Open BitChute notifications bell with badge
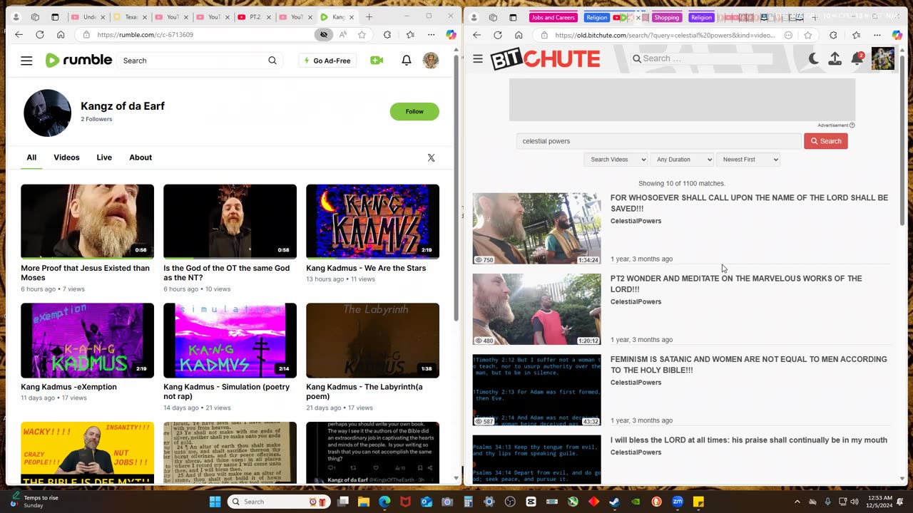 click(857, 58)
